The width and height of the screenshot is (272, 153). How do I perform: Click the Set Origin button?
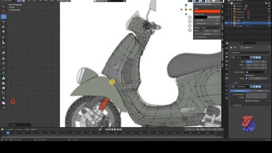pos(207,34)
